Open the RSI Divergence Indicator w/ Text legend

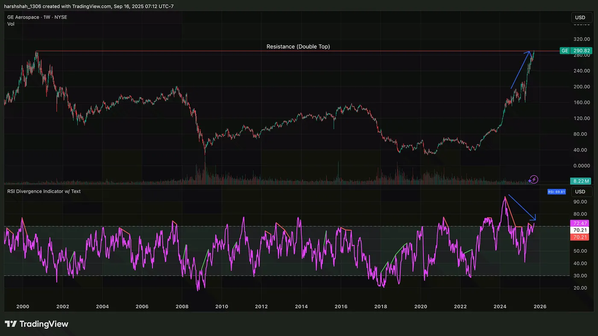[x=44, y=191]
